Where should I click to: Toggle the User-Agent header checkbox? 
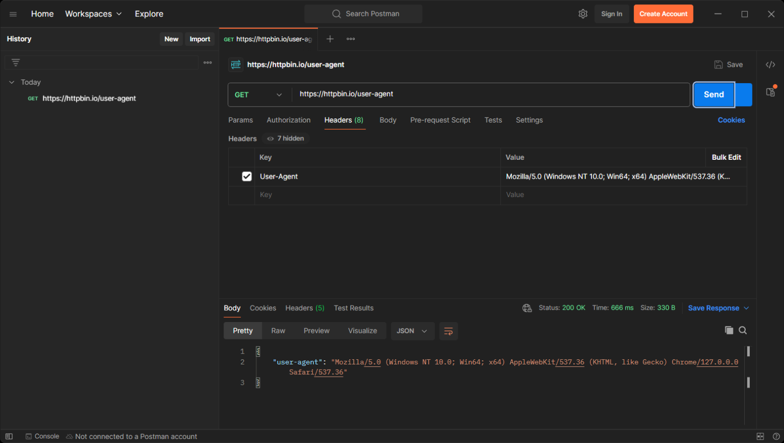pyautogui.click(x=247, y=176)
